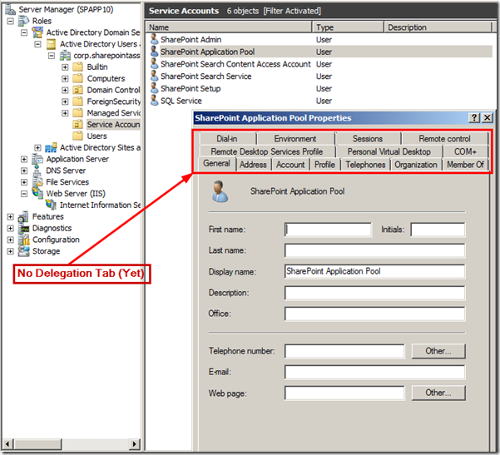
Task: Click the DNS Server role icon
Action: pos(38,171)
